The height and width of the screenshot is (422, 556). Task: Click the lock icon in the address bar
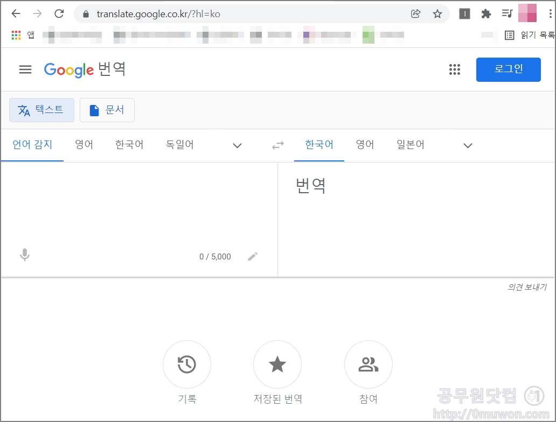86,14
